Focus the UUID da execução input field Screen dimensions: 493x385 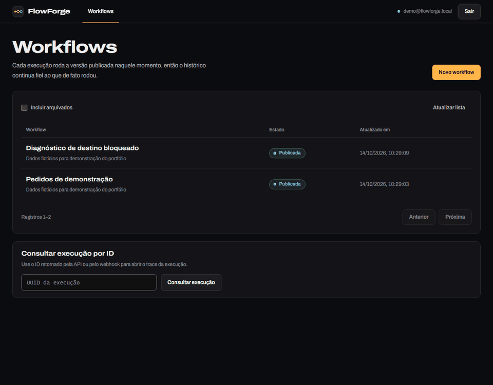89,282
